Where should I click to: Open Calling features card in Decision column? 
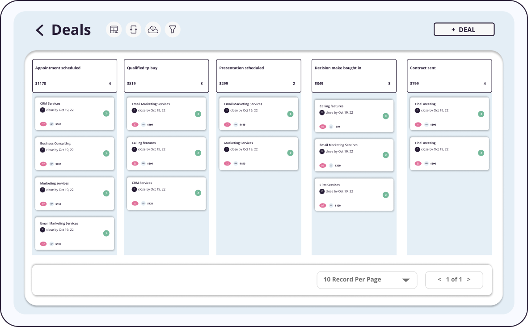coord(354,116)
